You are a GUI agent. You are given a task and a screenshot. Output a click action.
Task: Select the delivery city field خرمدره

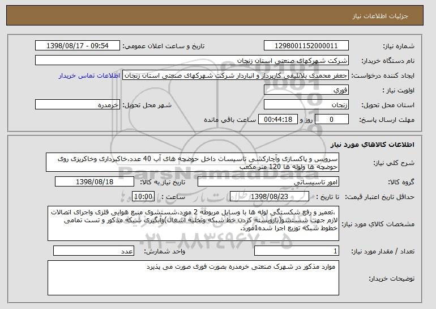point(78,105)
